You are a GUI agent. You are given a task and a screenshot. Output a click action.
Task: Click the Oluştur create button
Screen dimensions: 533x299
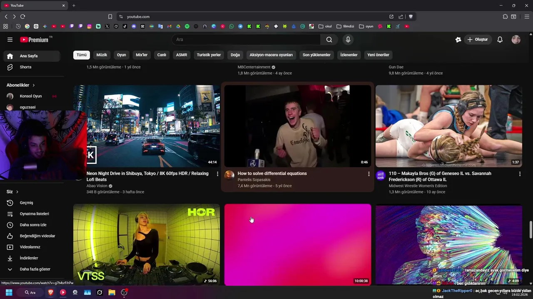[x=478, y=39]
